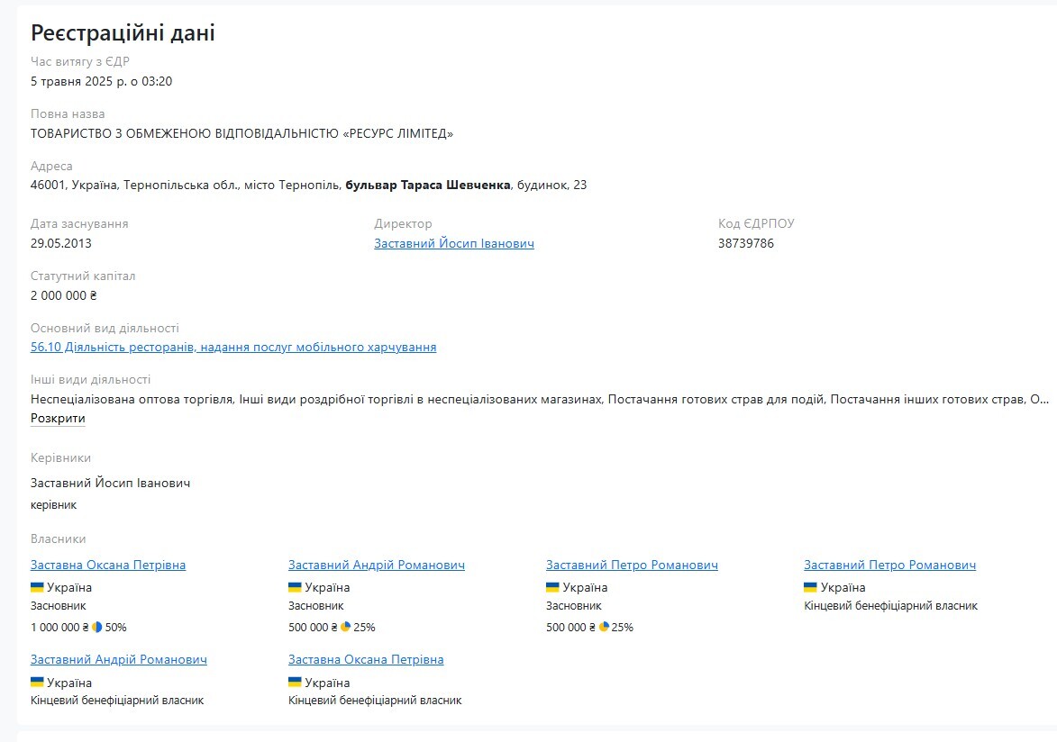Click 1 000 000 ₴ share amount
The height and width of the screenshot is (742, 1057).
pos(59,628)
